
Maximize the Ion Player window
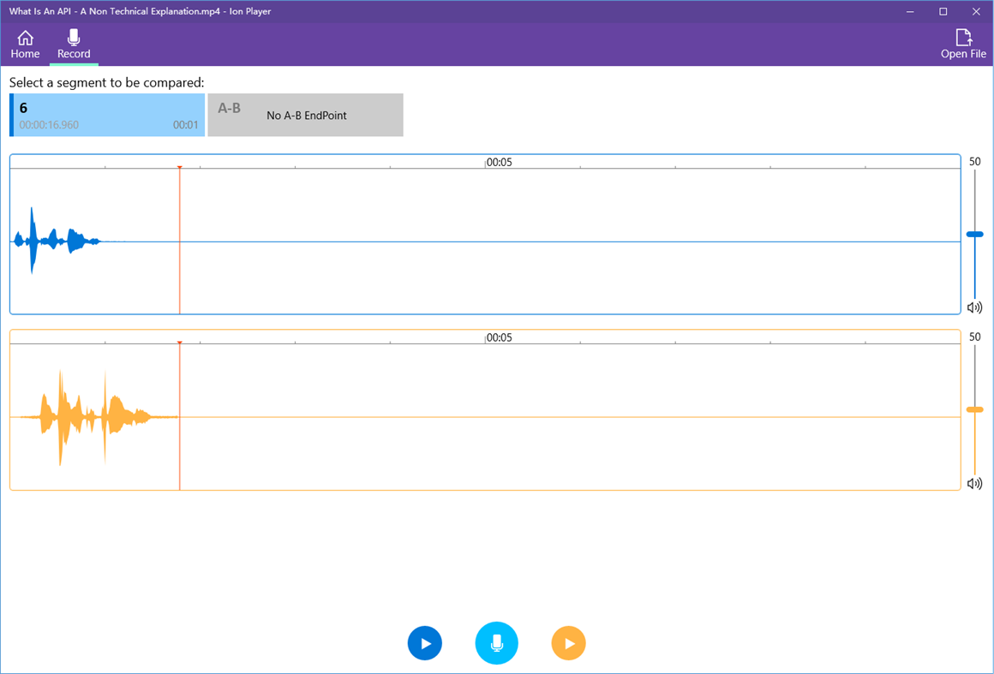(x=943, y=11)
